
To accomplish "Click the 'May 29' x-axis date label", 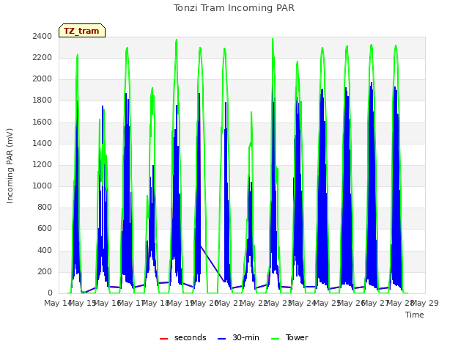I will [425, 303].
